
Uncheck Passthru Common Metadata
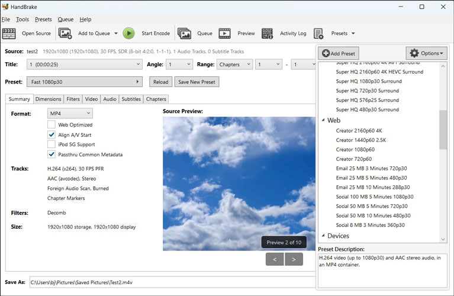click(51, 155)
